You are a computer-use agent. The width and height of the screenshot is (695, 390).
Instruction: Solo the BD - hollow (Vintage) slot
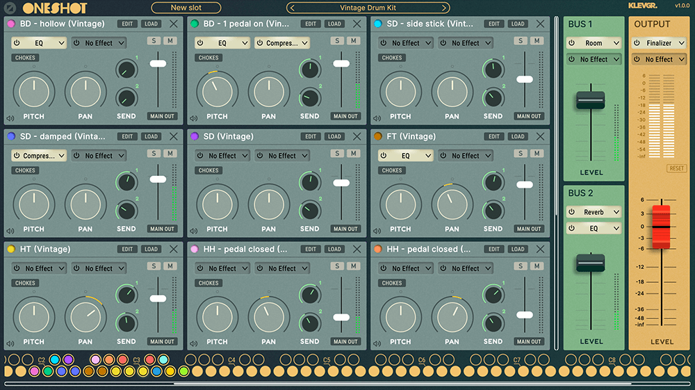[154, 41]
